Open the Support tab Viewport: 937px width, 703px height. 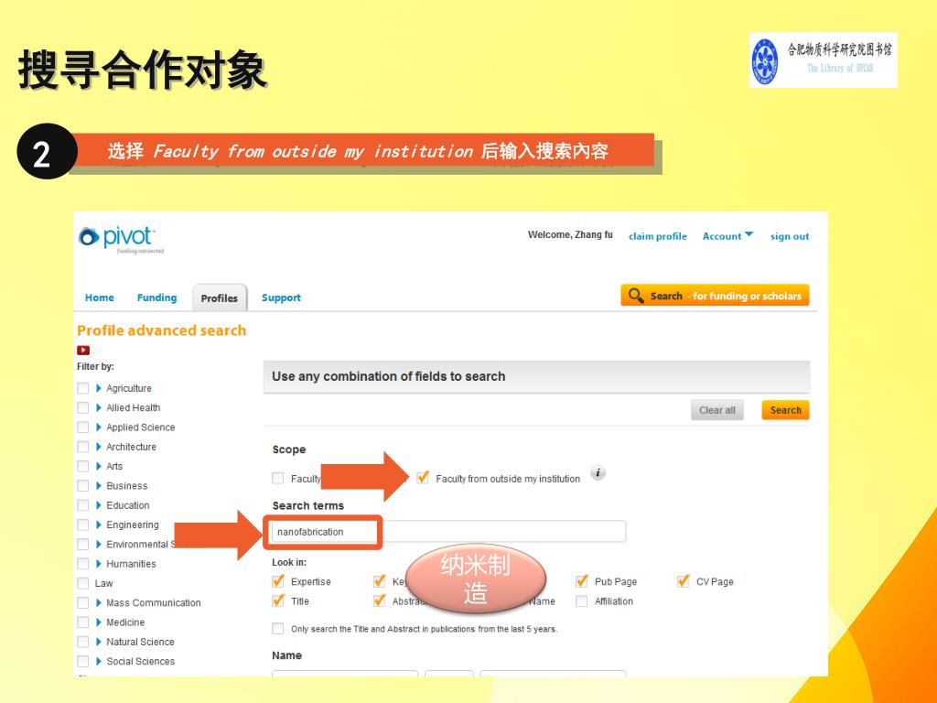tap(281, 297)
